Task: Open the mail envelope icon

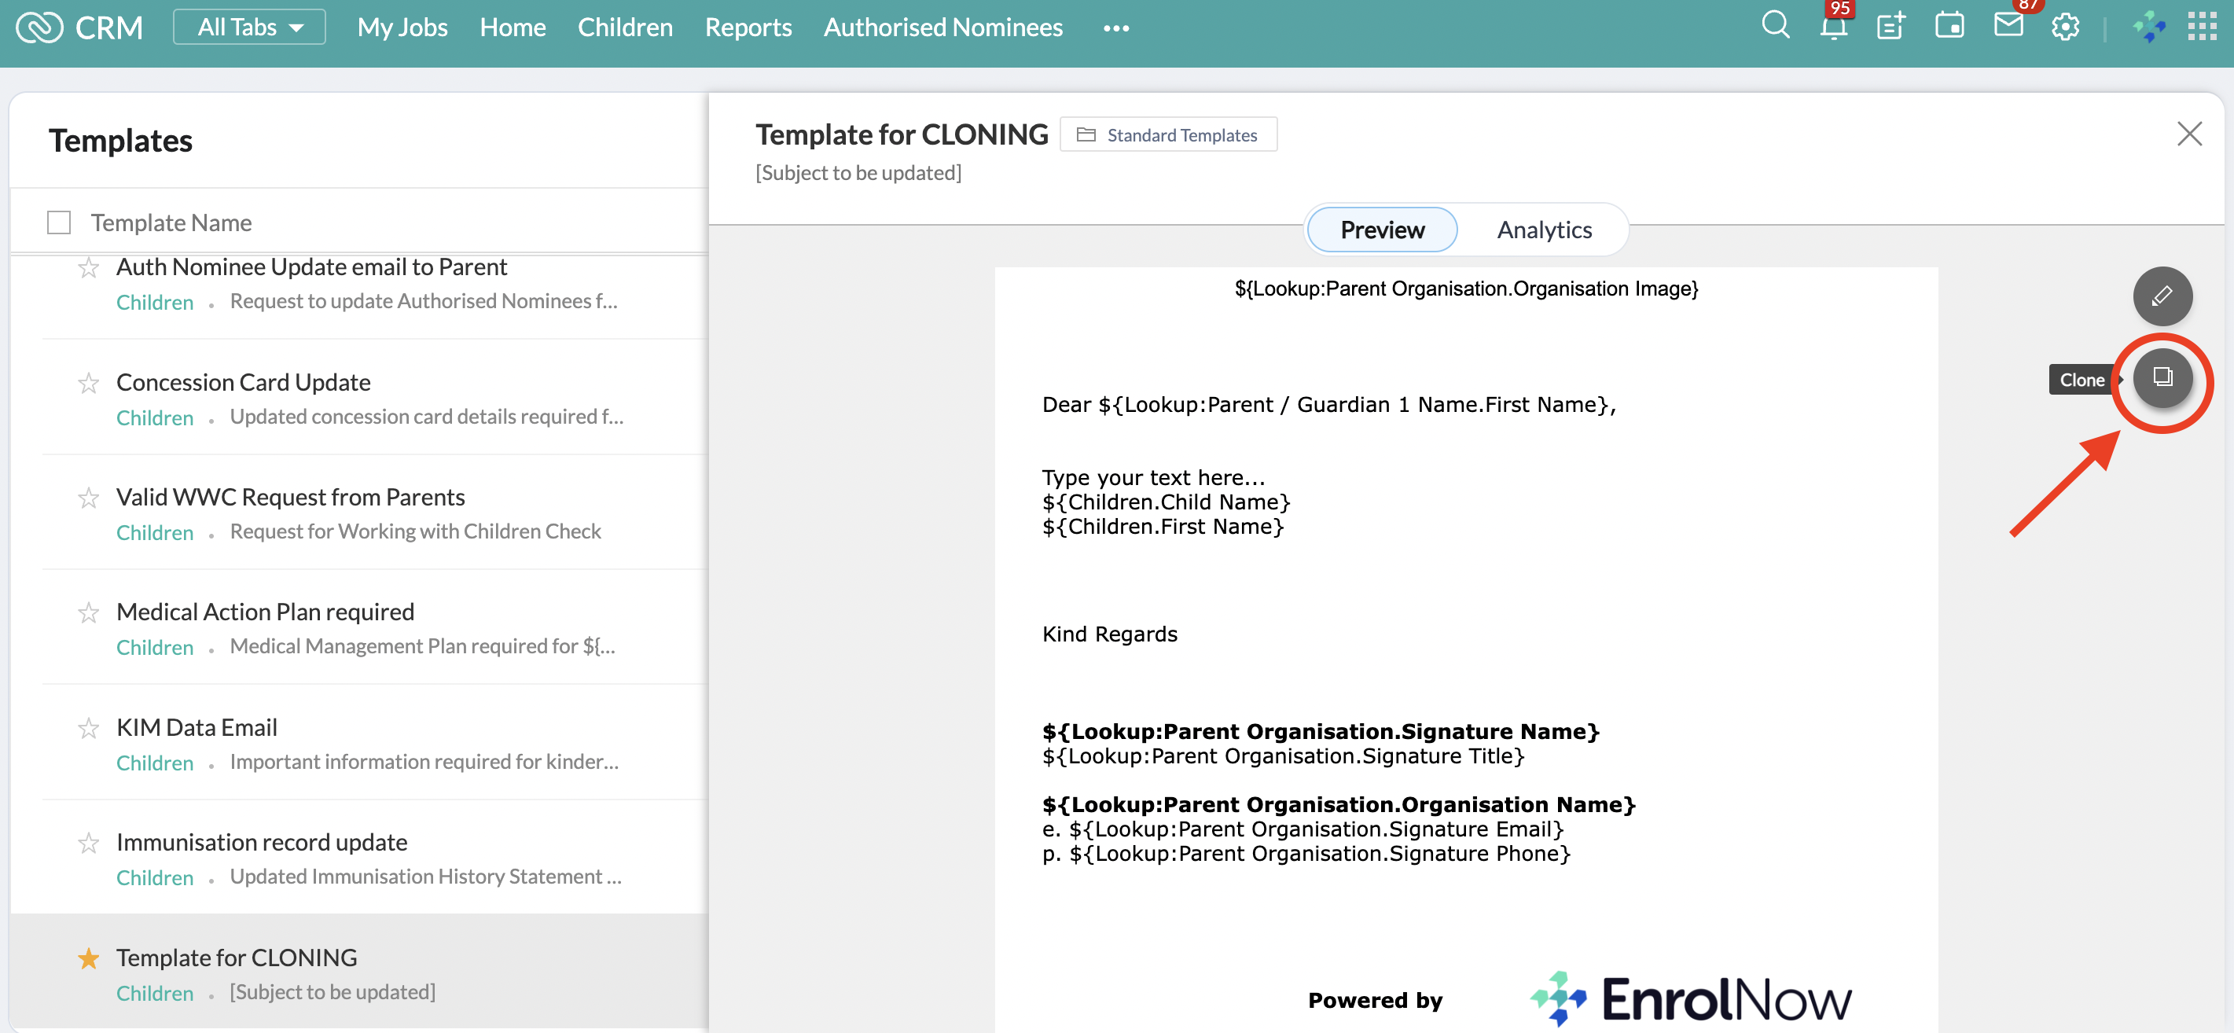Action: pos(2008,26)
